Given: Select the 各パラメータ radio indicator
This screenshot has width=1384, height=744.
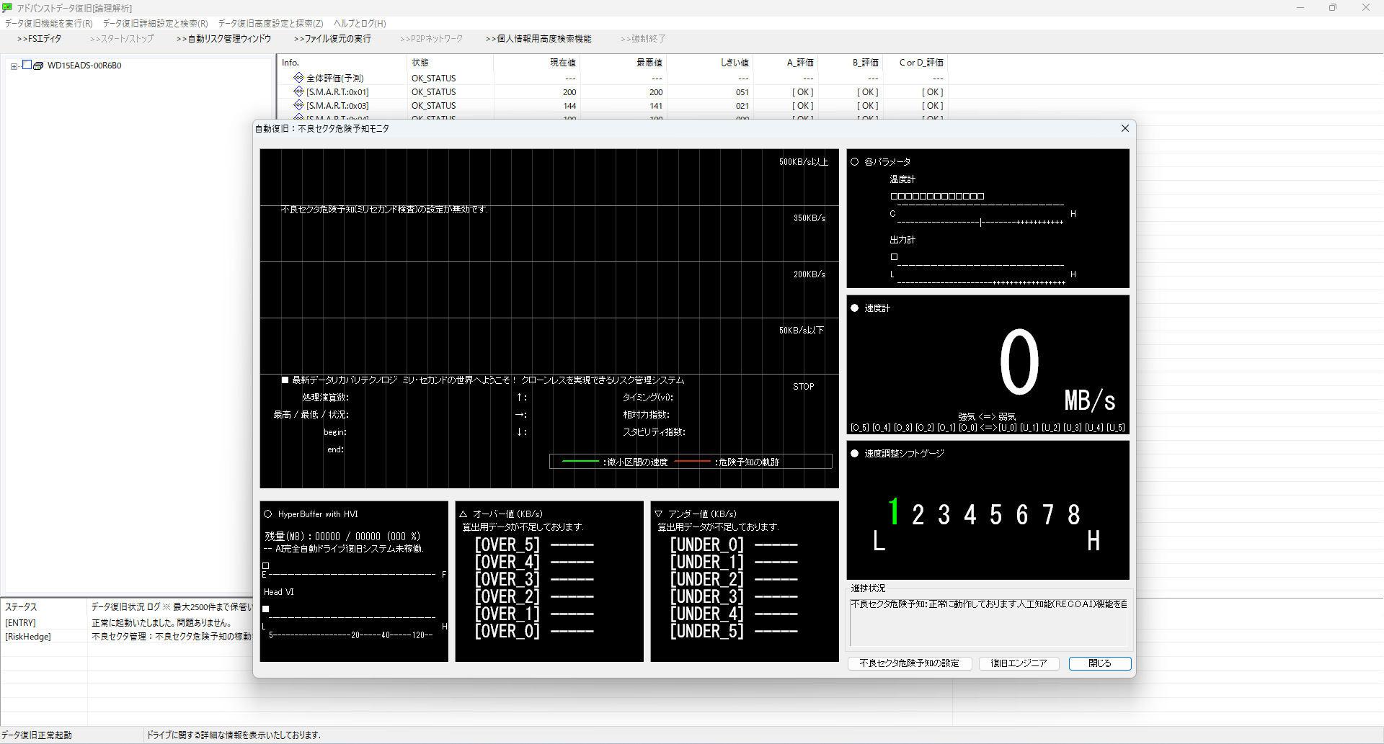Looking at the screenshot, I should click(x=855, y=162).
